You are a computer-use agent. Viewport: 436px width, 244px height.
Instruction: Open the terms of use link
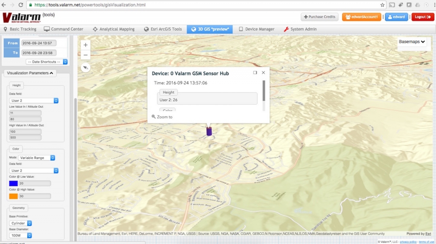pos(426,242)
